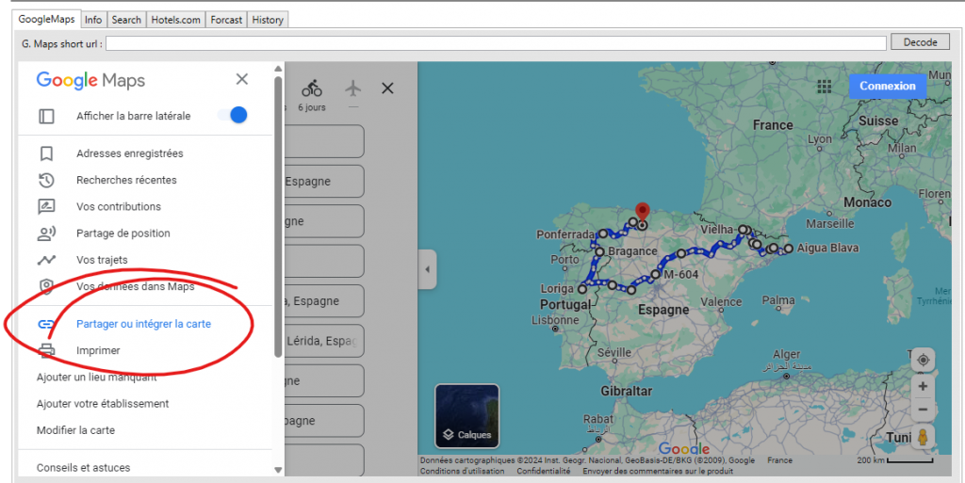Click the Vos trajets timeline icon
This screenshot has width=965, height=483.
pos(46,260)
